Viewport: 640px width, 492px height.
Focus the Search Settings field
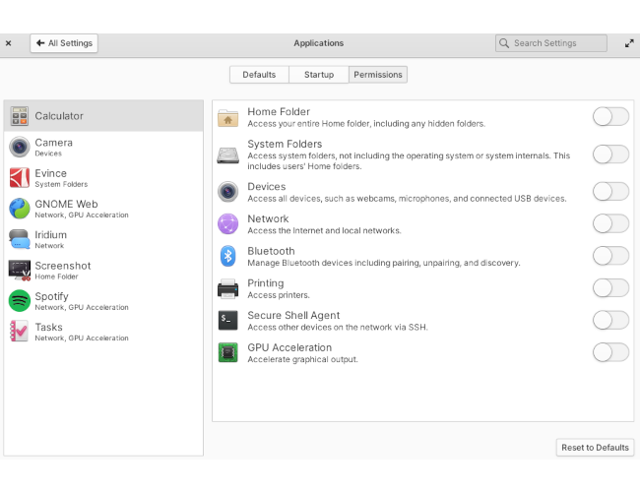click(551, 43)
